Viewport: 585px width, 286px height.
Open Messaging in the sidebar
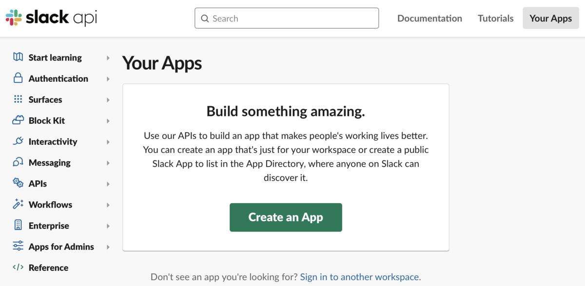click(x=50, y=162)
